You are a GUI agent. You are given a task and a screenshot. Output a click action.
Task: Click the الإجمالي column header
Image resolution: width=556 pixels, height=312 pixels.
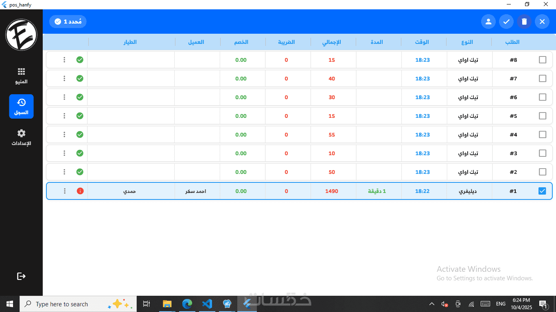click(332, 42)
